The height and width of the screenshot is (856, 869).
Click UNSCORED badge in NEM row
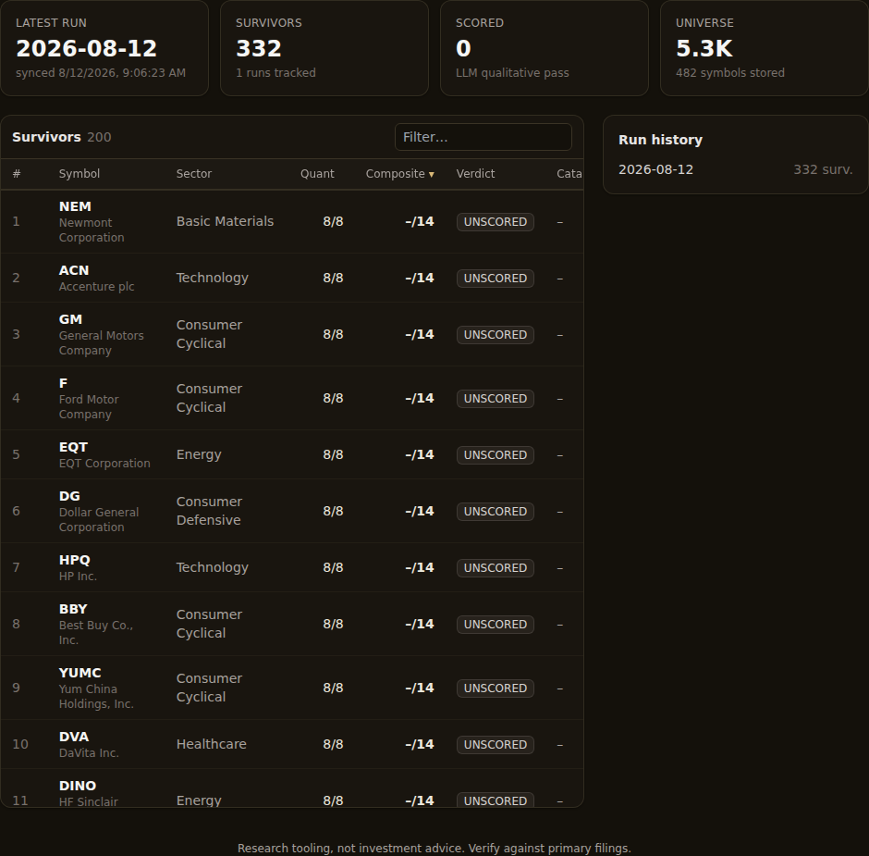(x=495, y=222)
